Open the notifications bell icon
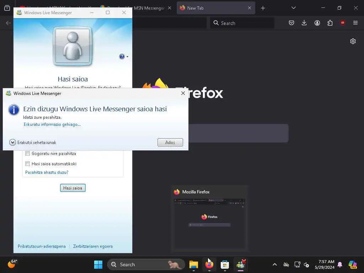 coord(340,264)
